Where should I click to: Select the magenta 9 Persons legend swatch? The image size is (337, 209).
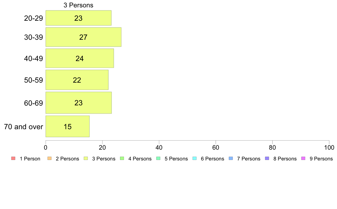(303, 158)
